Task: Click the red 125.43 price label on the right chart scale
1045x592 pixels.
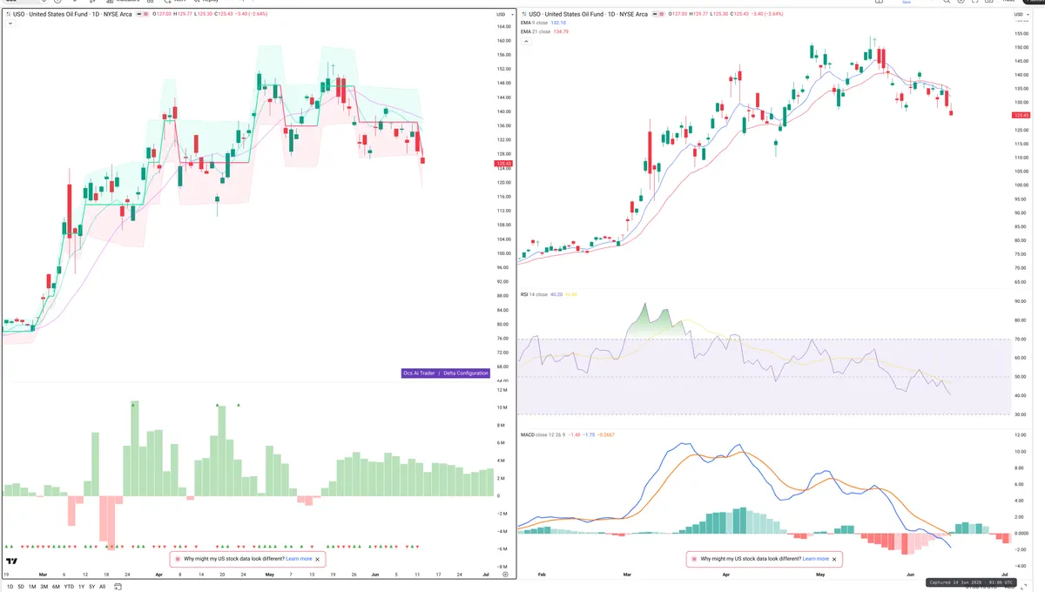Action: pyautogui.click(x=1021, y=115)
